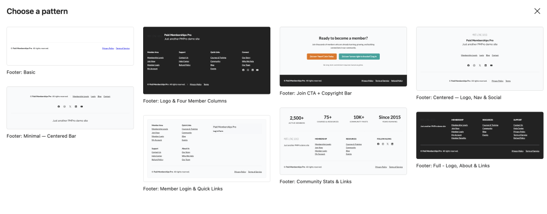Click the Since 2015 stat in Community preview
This screenshot has width=547, height=214.
tap(389, 118)
